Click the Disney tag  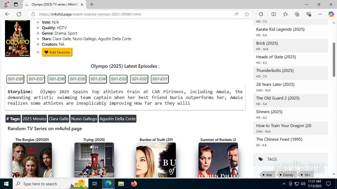(286, 175)
